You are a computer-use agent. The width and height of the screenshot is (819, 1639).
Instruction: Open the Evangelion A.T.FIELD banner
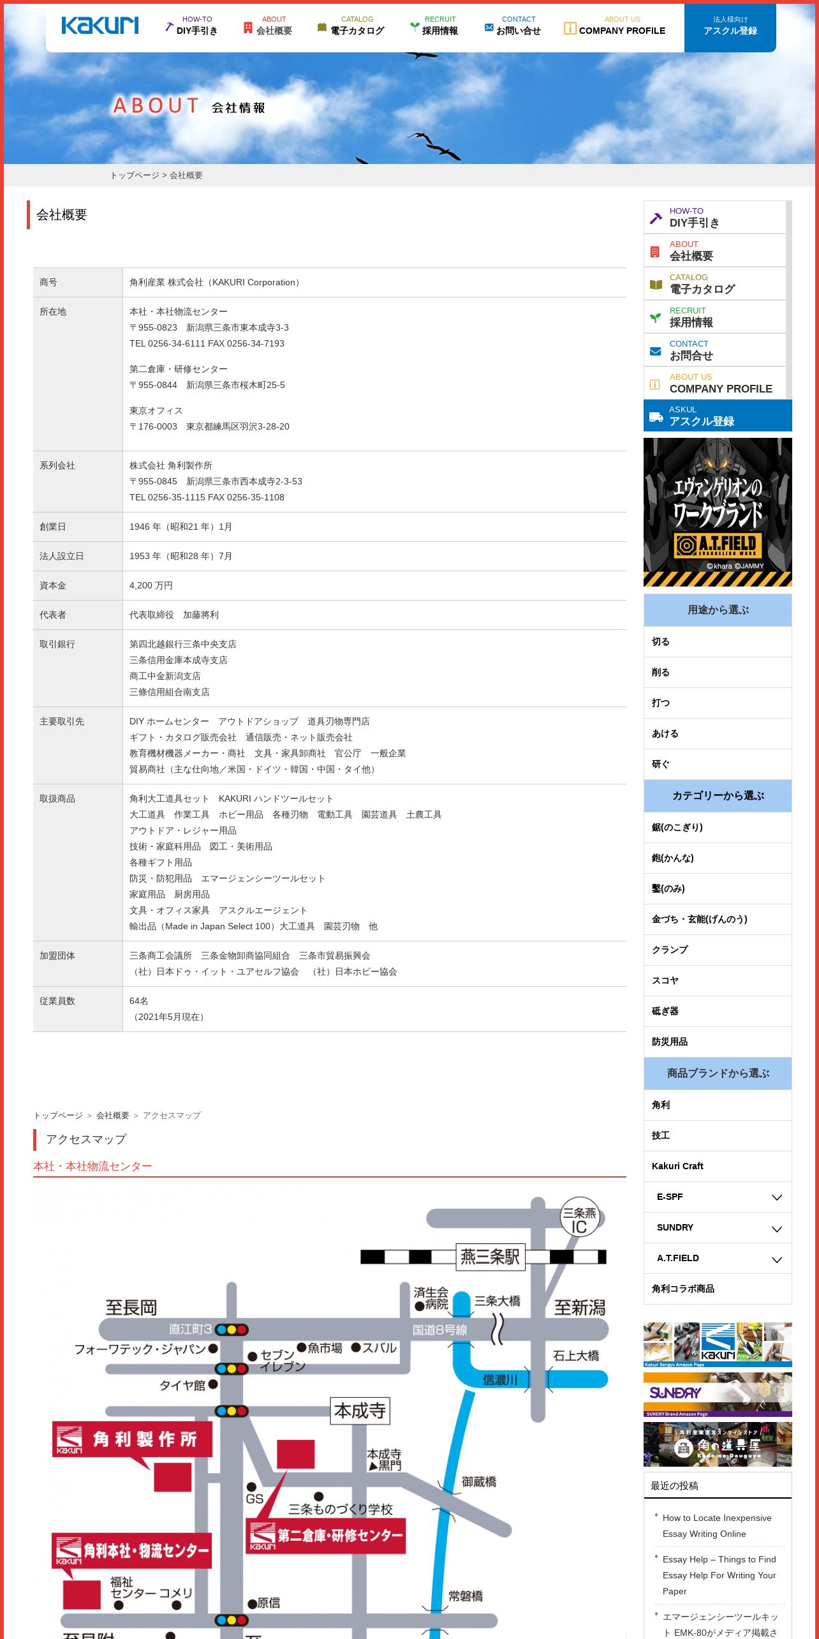point(718,512)
